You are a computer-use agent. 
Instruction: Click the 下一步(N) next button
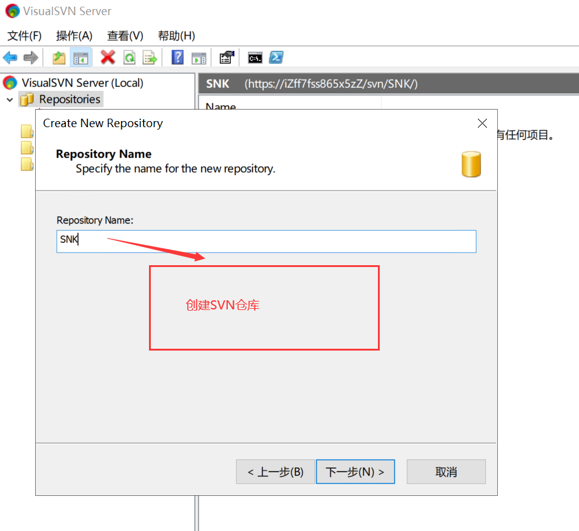tap(356, 472)
